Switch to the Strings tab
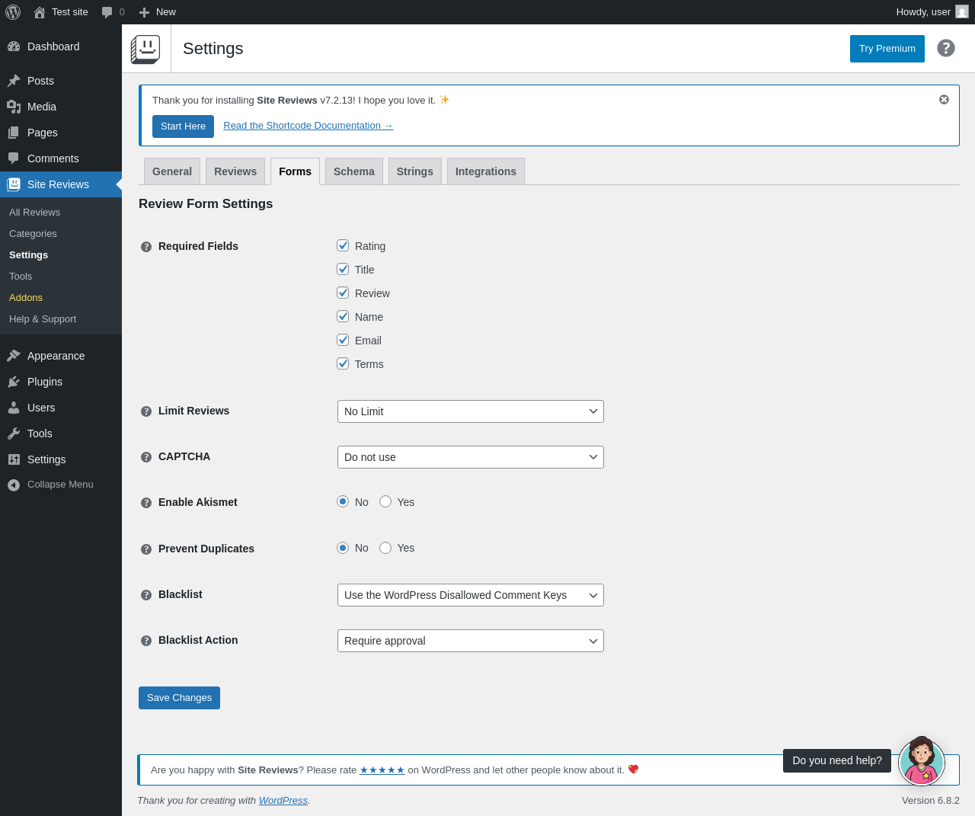Viewport: 975px width, 816px height. click(x=415, y=171)
